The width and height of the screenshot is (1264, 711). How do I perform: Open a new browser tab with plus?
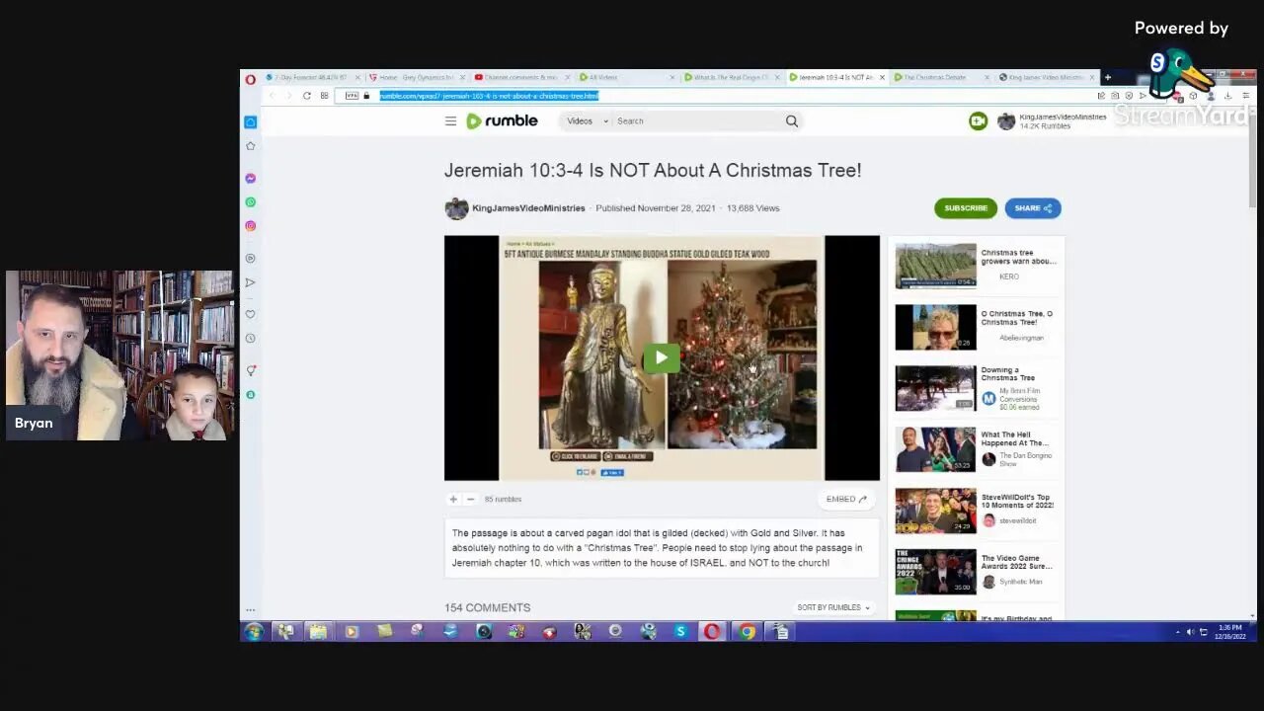coord(1107,77)
